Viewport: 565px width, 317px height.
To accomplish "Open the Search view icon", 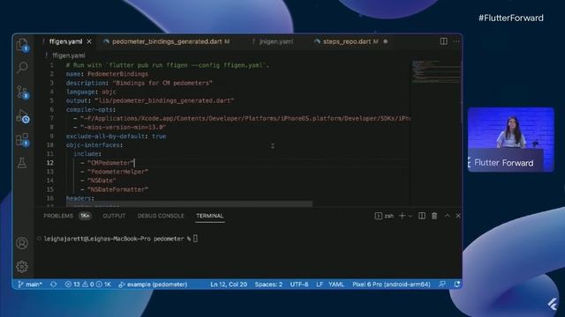I will (x=22, y=67).
